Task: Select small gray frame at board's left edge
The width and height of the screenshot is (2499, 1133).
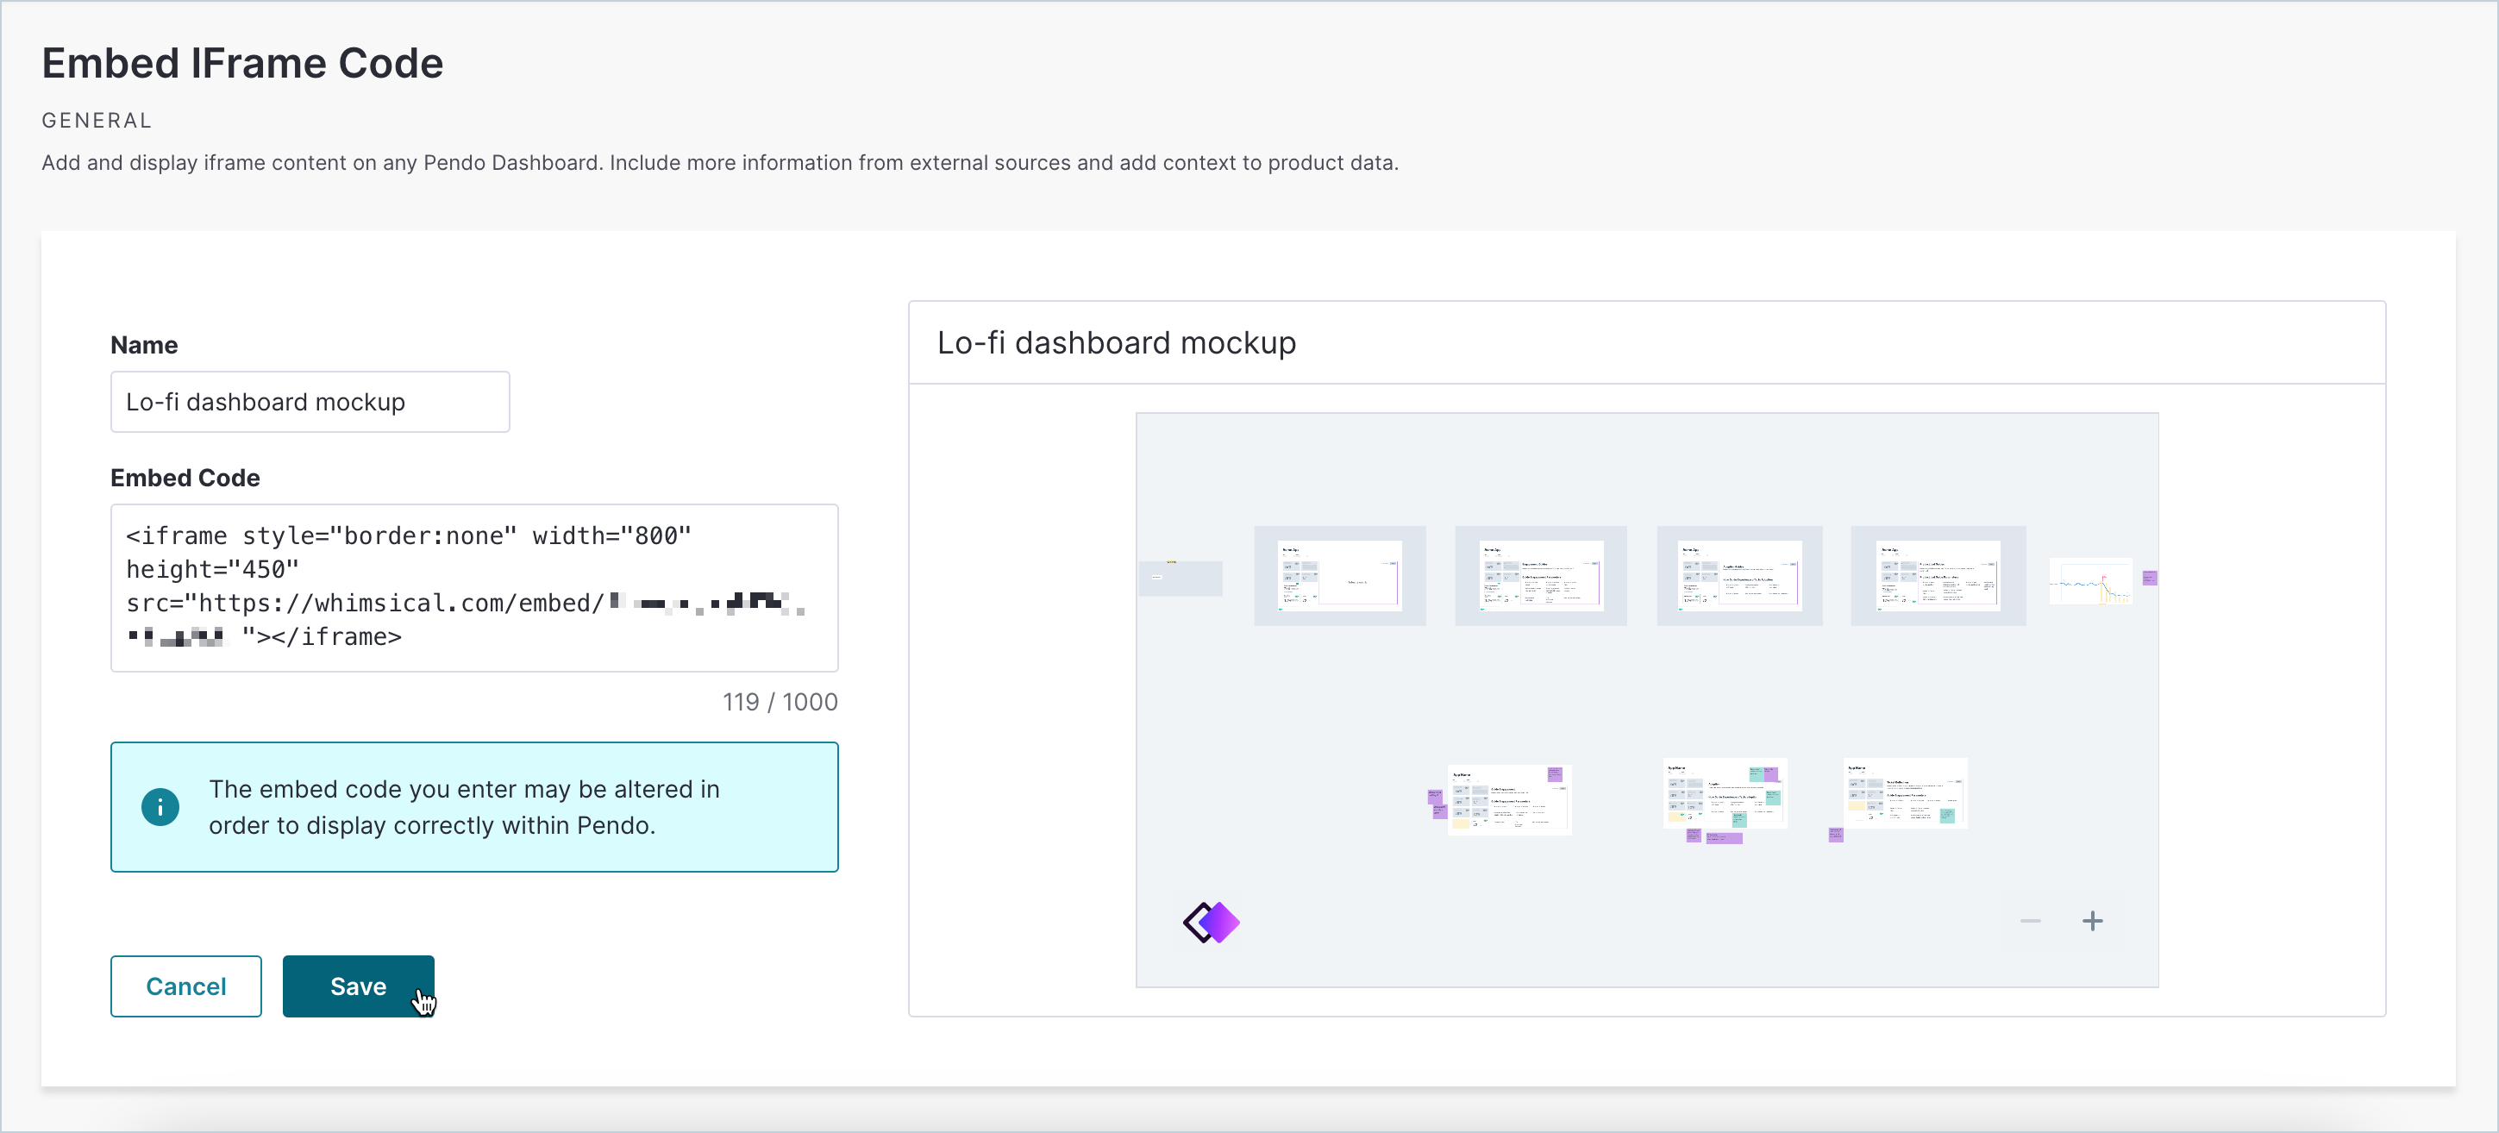Action: (1180, 578)
